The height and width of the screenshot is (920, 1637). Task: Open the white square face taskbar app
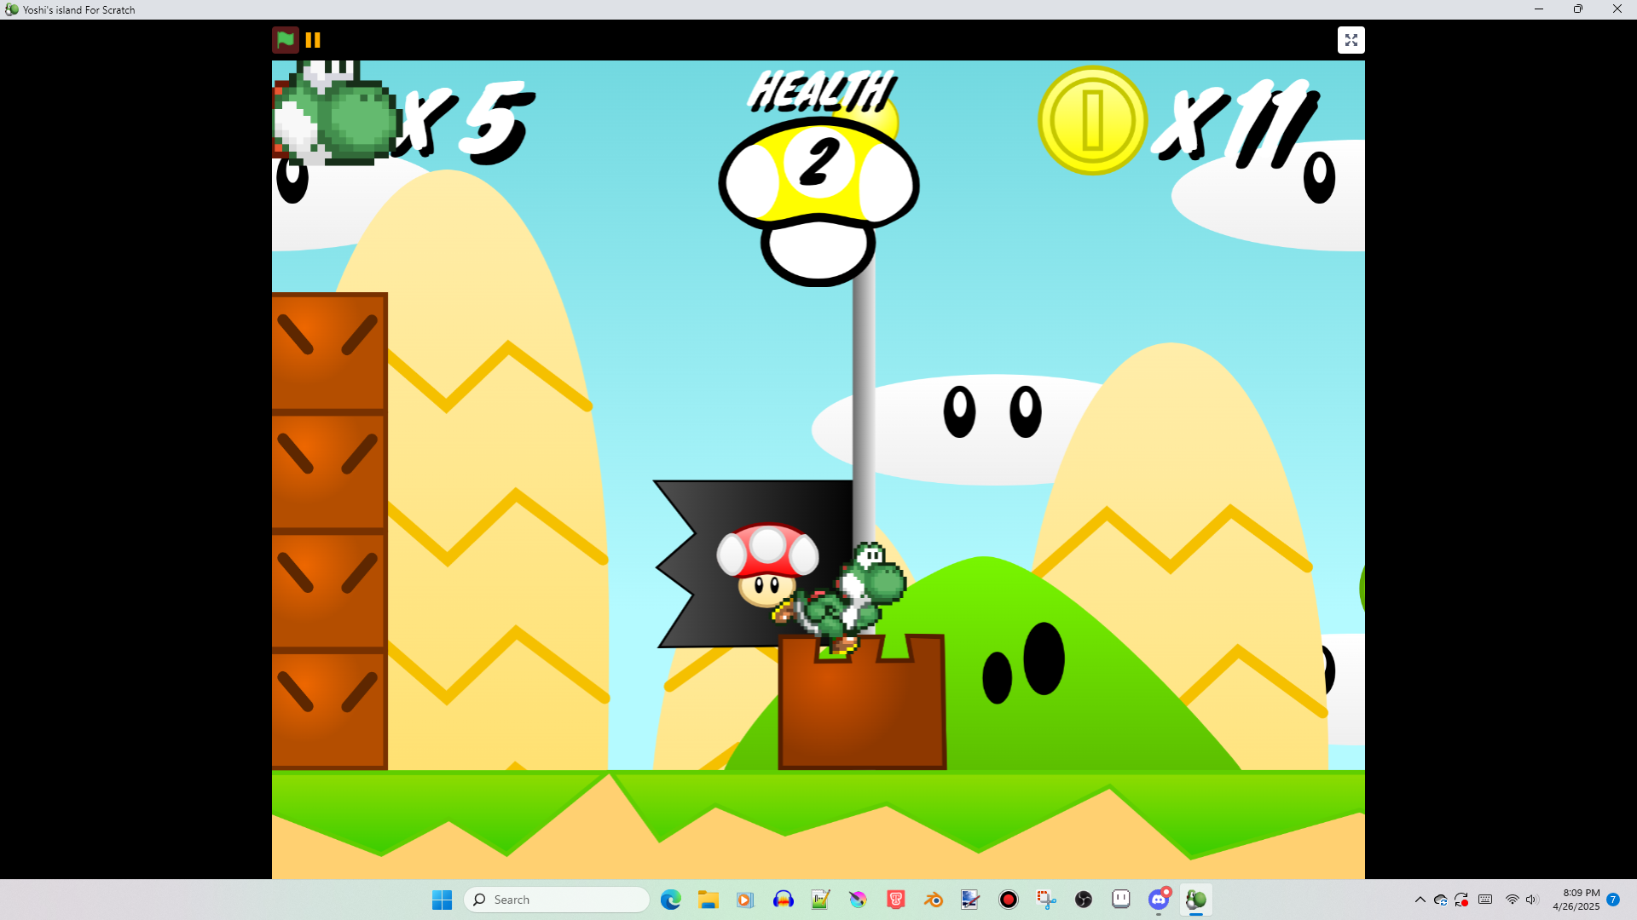click(1121, 900)
